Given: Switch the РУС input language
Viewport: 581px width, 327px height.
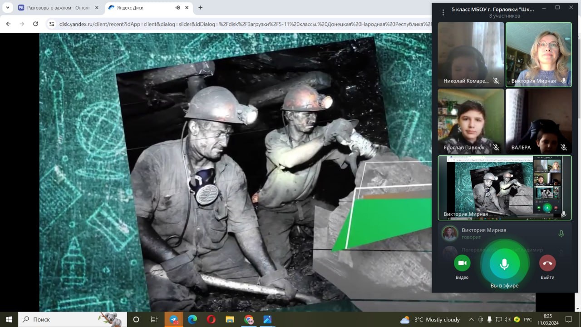Looking at the screenshot, I should pyautogui.click(x=528, y=319).
